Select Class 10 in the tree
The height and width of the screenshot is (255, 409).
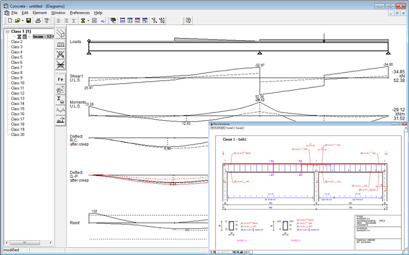click(17, 83)
